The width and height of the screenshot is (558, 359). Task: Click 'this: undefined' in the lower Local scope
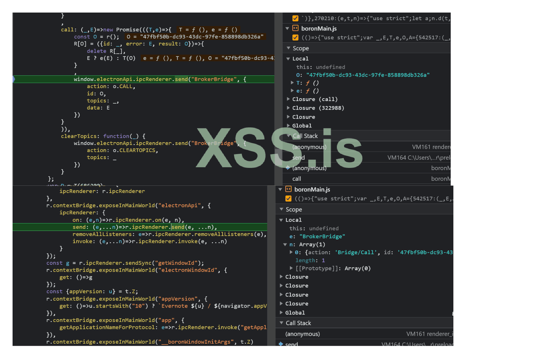point(314,228)
